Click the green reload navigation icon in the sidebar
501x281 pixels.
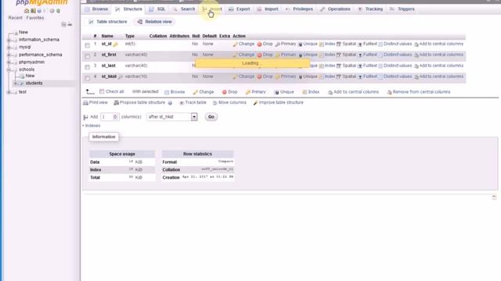coord(58,11)
